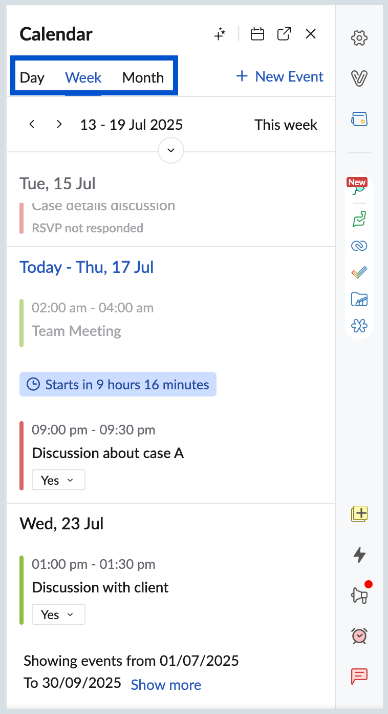
Task: Switch to the Day tab
Action: point(32,77)
